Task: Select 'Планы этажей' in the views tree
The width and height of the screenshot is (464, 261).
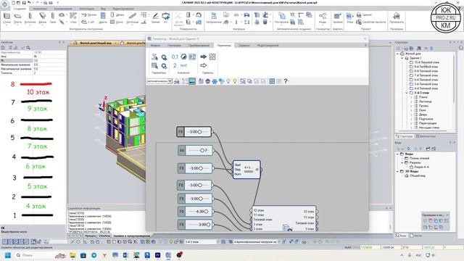Action: pos(419,158)
